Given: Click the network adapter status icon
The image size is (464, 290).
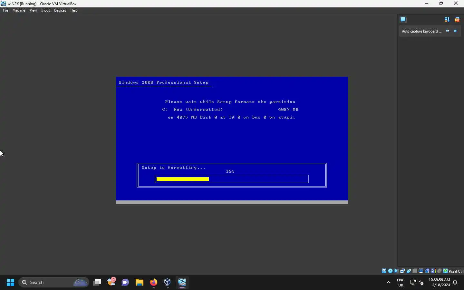Looking at the screenshot, I should 402,271.
